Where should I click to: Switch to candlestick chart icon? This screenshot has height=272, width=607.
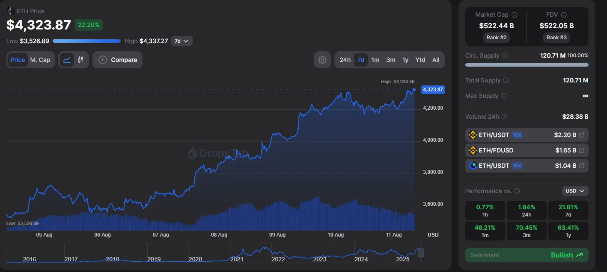click(80, 60)
